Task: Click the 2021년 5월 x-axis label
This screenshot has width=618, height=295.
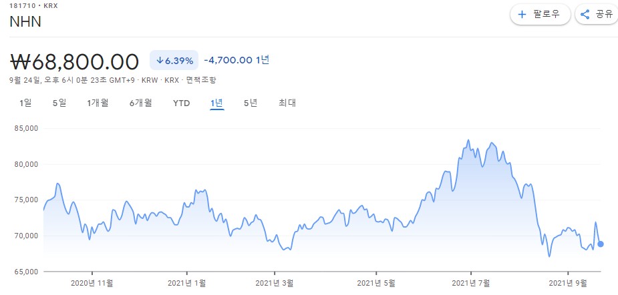Action: tap(375, 283)
